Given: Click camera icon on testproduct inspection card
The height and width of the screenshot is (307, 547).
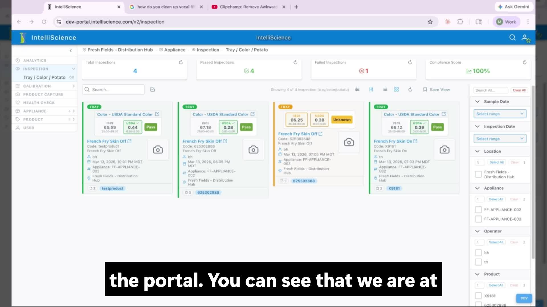Looking at the screenshot, I should tap(158, 150).
